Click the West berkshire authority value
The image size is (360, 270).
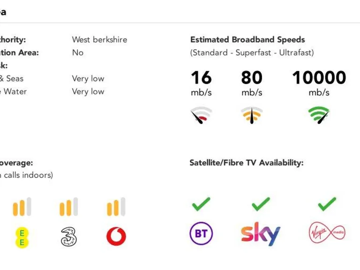[99, 40]
